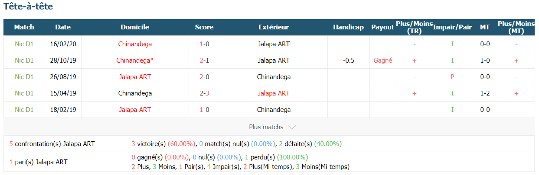Open the Jalapa ART away team dated 16/02/20
Viewport: 539px width, 175px height.
274,44
